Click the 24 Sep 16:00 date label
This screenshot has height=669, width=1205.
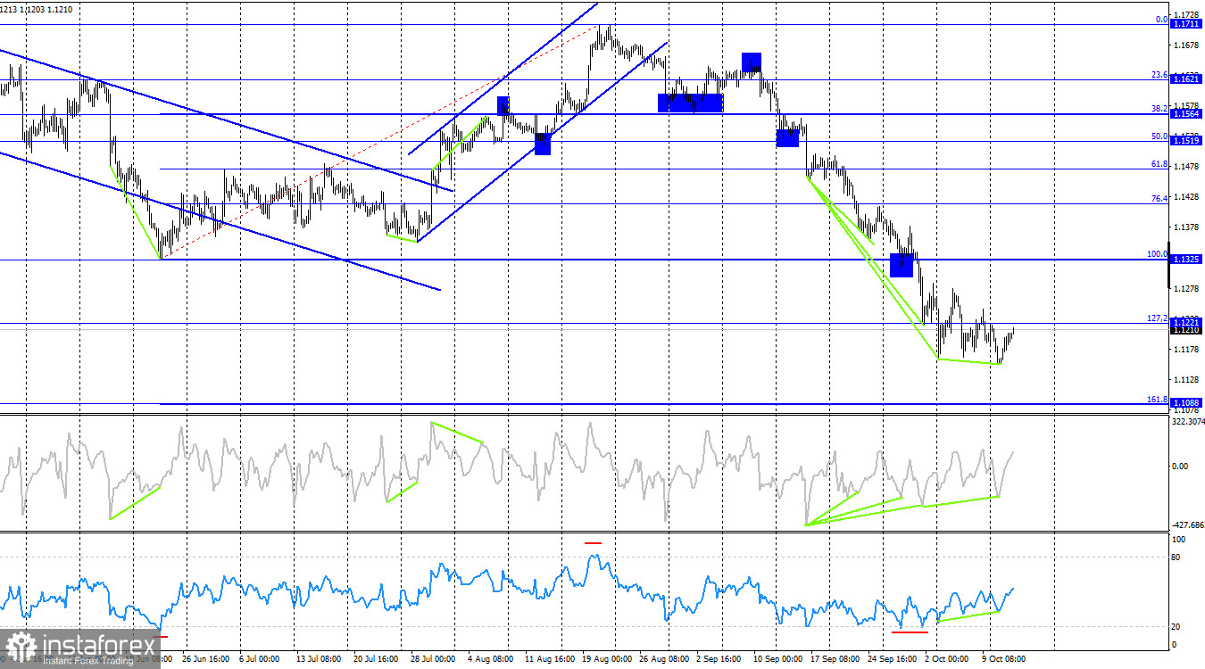[x=891, y=660]
